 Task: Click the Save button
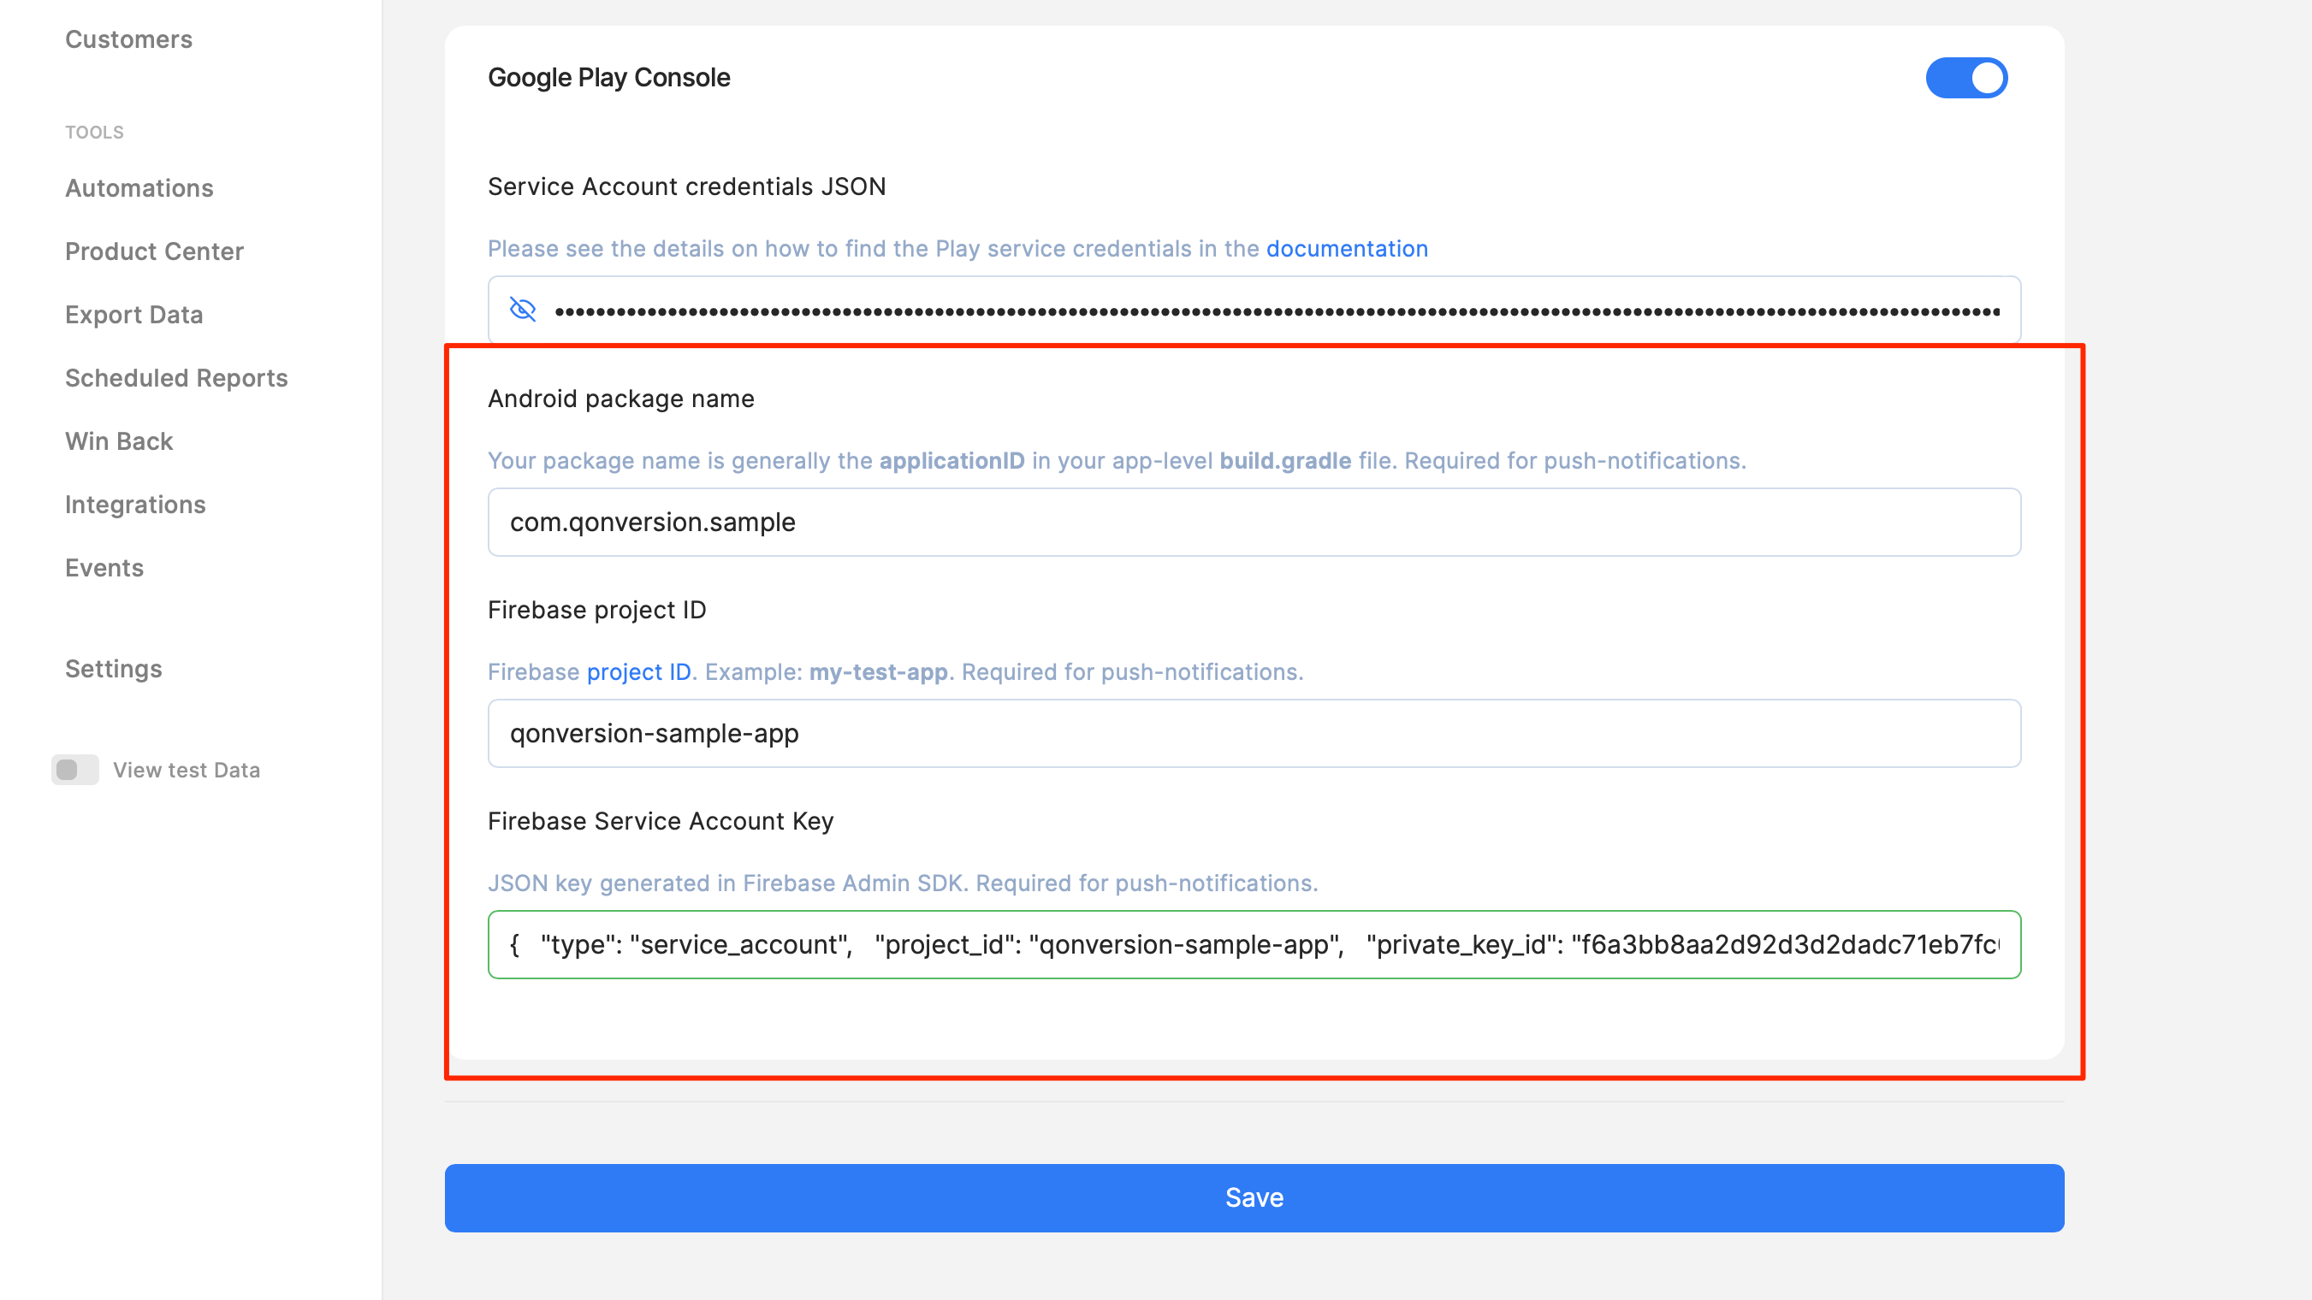click(x=1254, y=1197)
